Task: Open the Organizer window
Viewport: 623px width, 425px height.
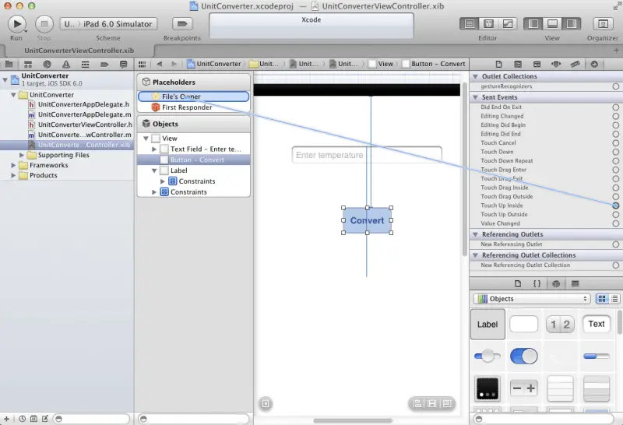Action: tap(602, 23)
